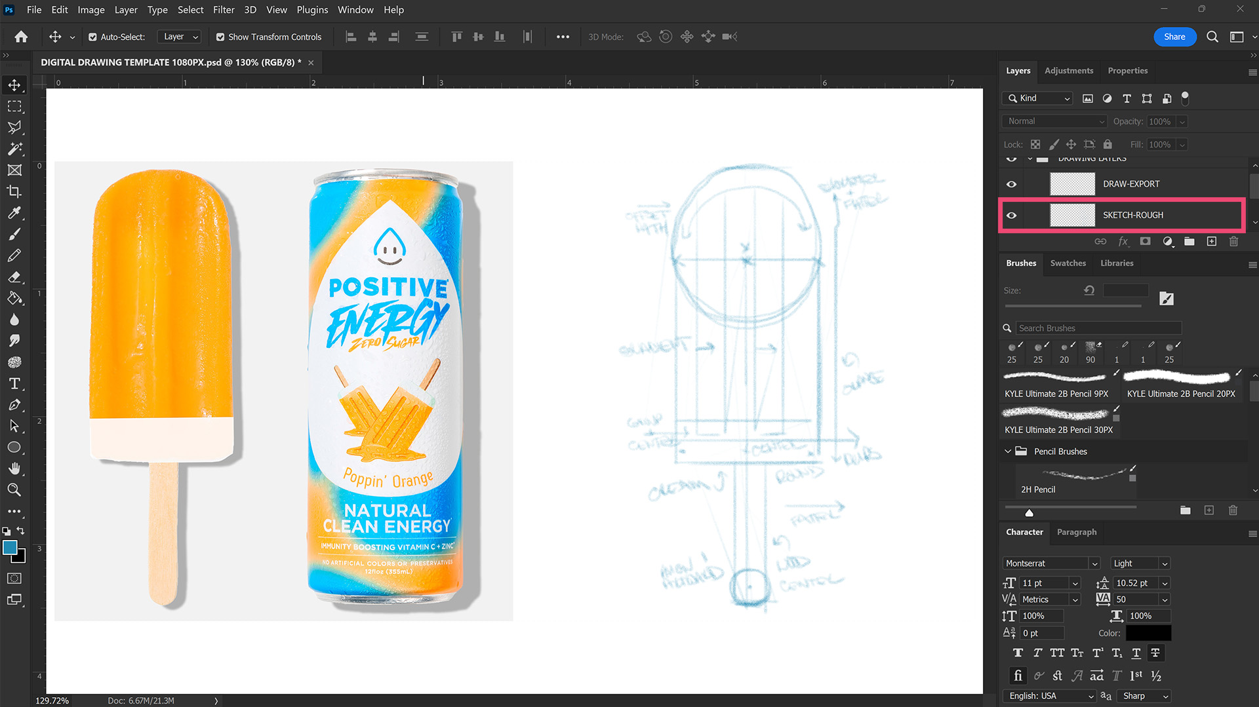Click the Search Brushes field
The height and width of the screenshot is (707, 1259).
point(1098,328)
